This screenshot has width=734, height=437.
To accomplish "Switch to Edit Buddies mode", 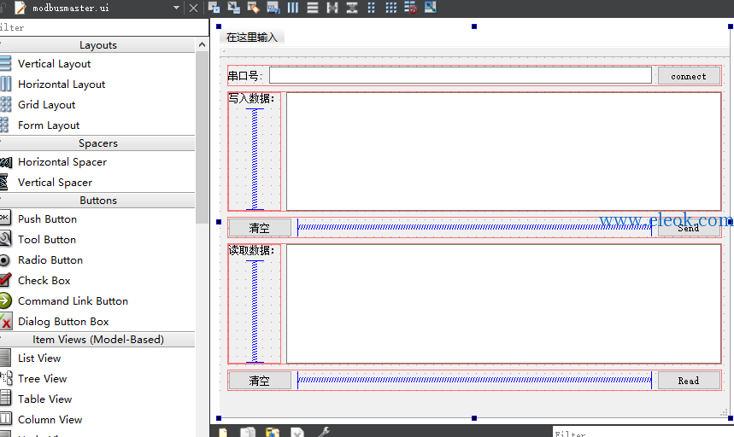I will 253,8.
